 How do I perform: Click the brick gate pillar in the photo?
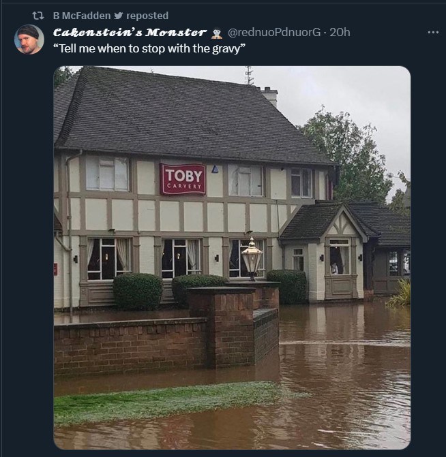pyautogui.click(x=221, y=327)
